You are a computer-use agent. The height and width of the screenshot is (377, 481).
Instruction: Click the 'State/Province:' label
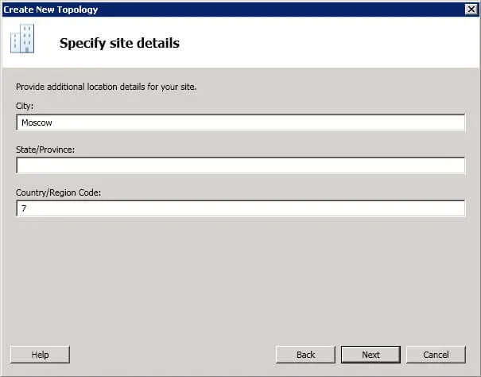[x=45, y=150]
